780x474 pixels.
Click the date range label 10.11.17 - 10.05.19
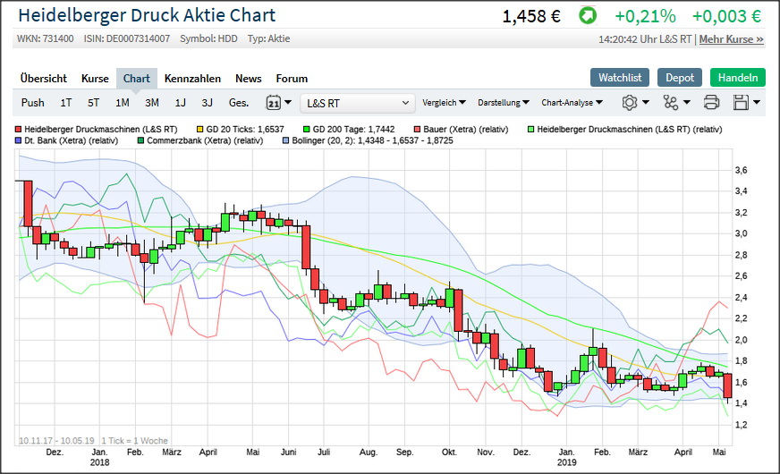coord(56,441)
